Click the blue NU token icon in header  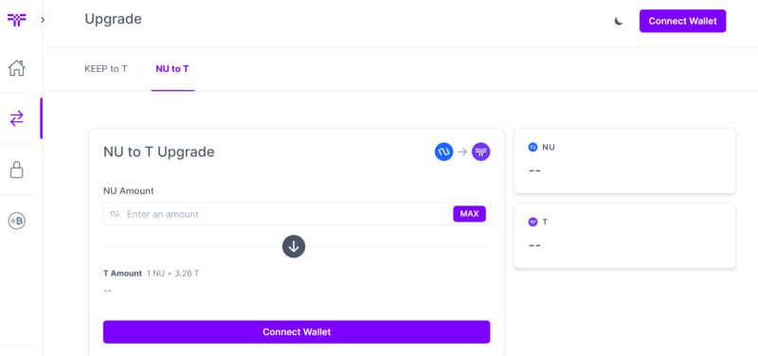(x=443, y=151)
